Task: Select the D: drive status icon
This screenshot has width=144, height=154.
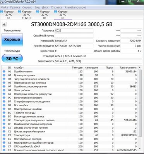Action: (x=38, y=12)
